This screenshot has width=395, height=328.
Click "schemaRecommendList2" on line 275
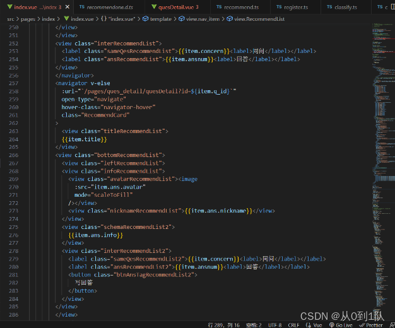(136, 227)
